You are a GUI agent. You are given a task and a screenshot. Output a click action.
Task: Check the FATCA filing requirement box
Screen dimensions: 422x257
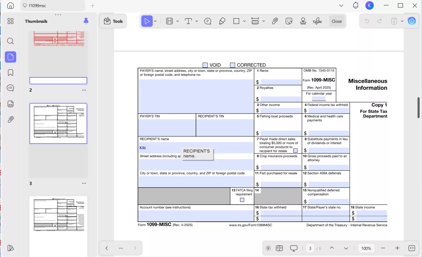pos(242,200)
